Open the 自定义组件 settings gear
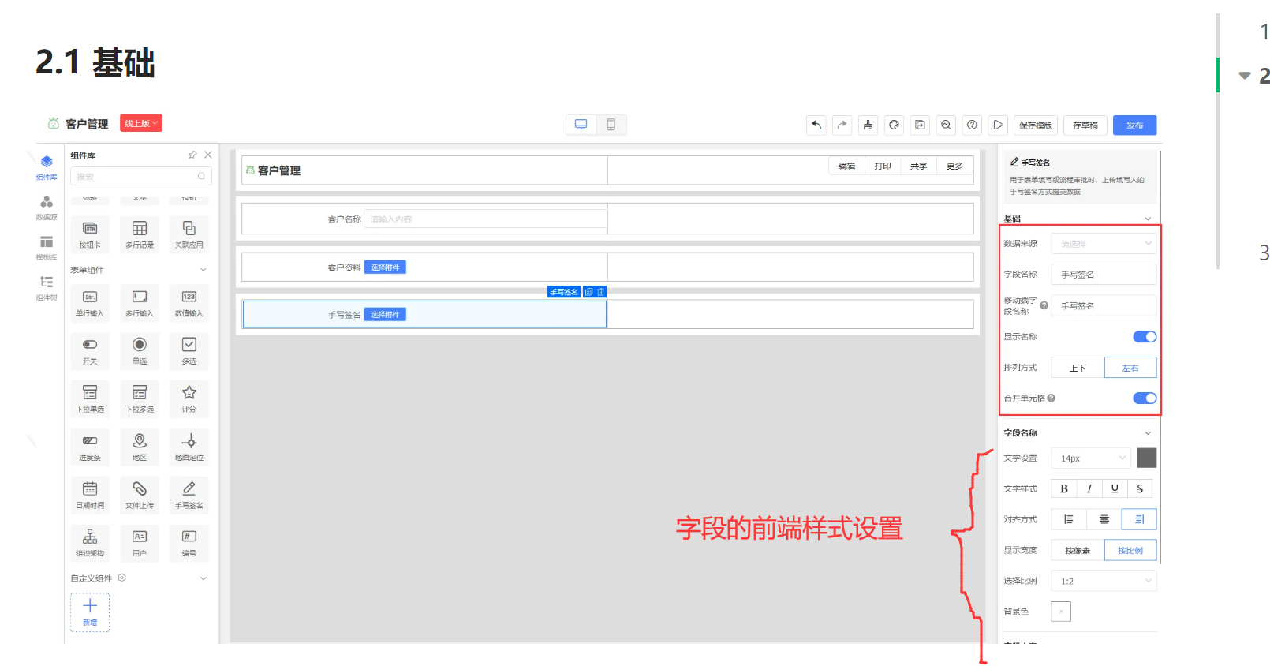This screenshot has height=666, width=1270. pyautogui.click(x=122, y=578)
